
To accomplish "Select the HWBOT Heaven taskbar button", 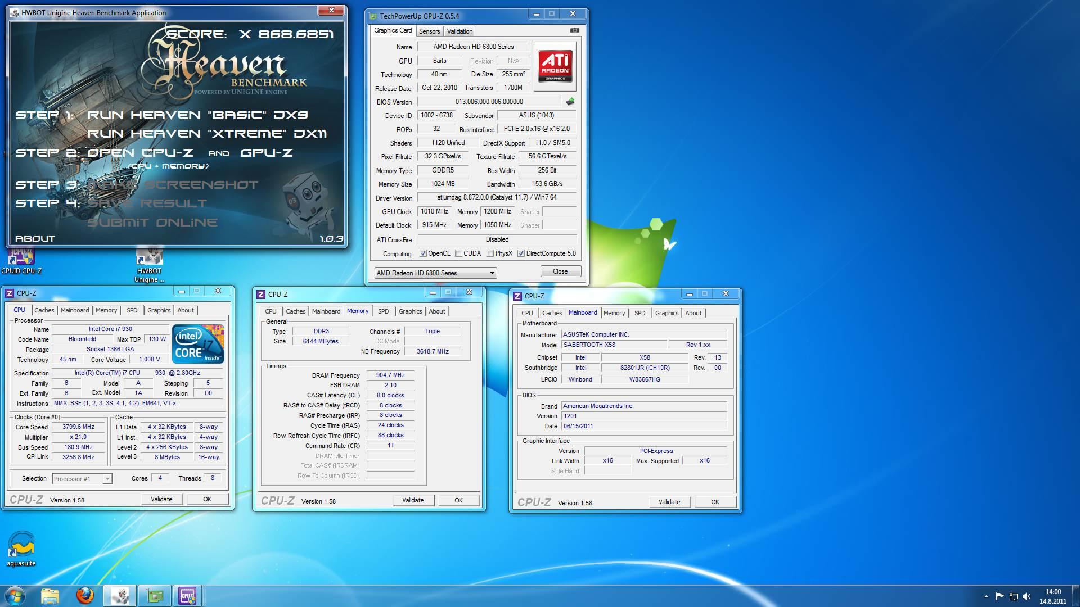I will 120,596.
